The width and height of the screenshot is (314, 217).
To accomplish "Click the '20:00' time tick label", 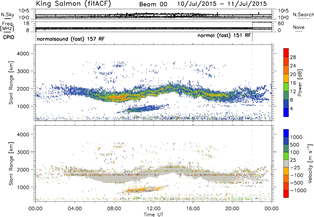I will (232, 209).
